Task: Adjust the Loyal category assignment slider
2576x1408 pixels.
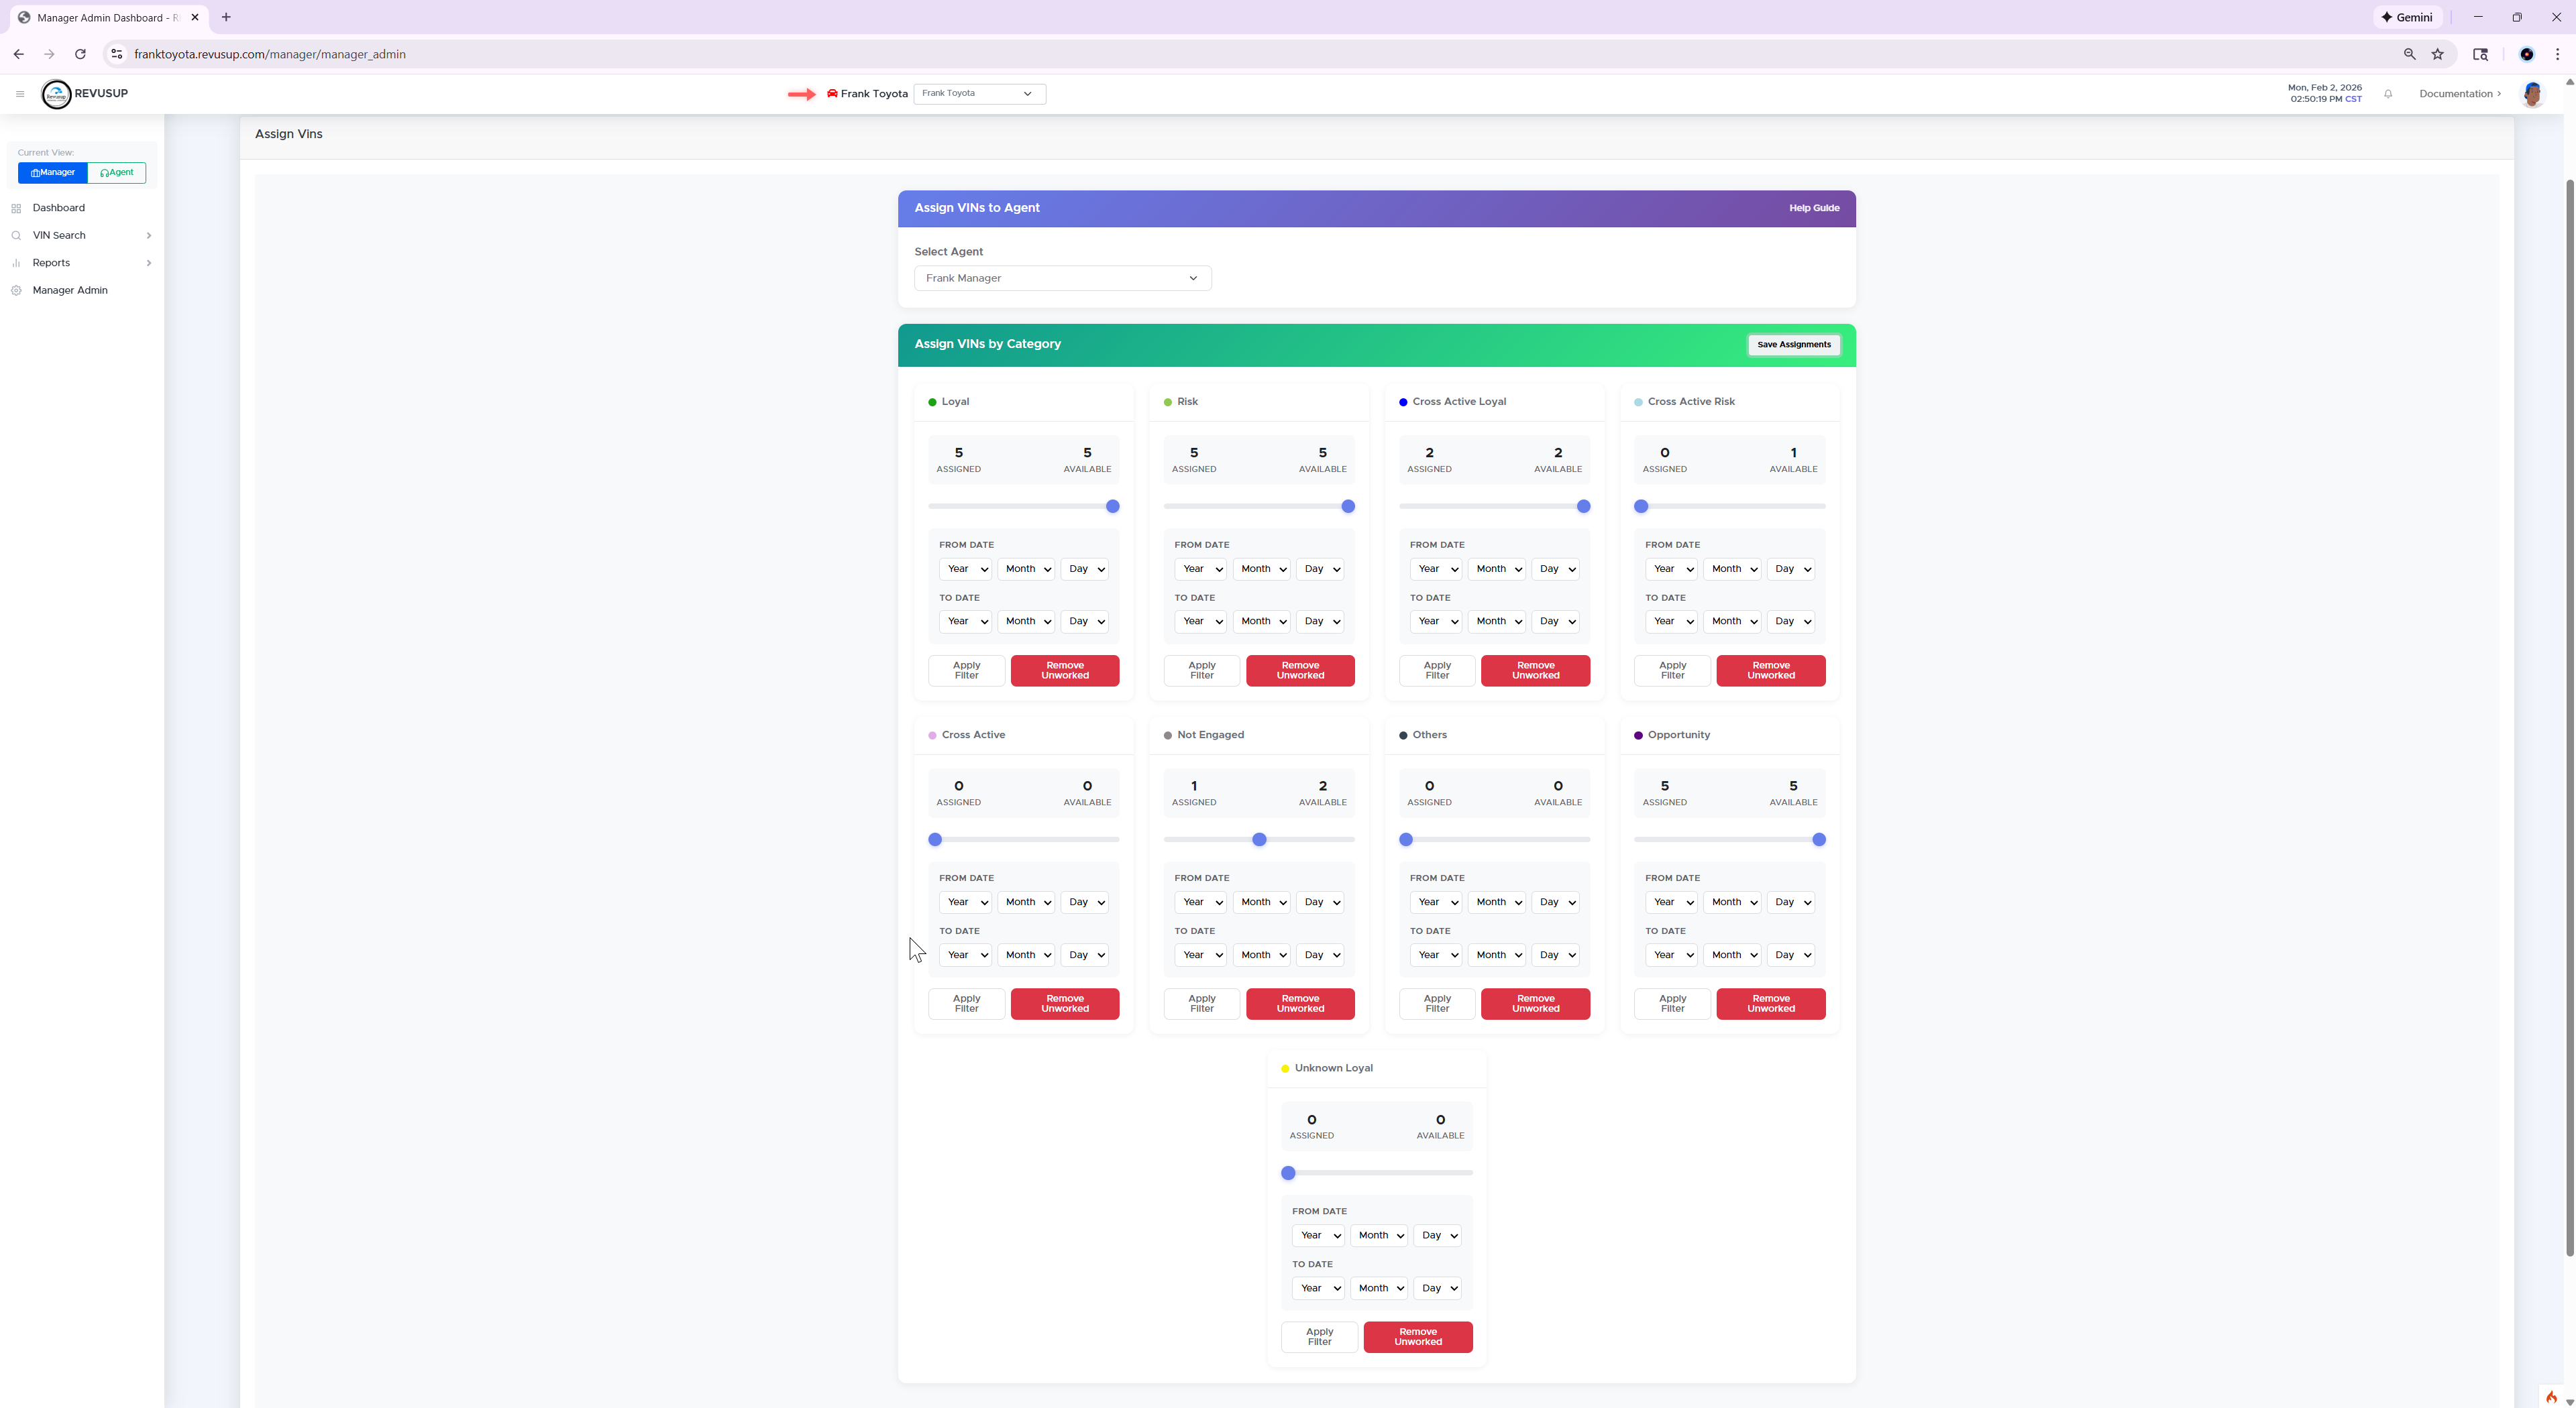Action: point(1112,507)
